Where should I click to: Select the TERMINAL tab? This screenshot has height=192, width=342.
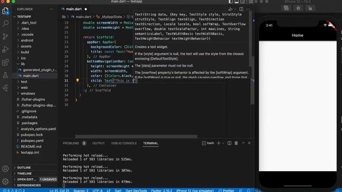coord(151,143)
